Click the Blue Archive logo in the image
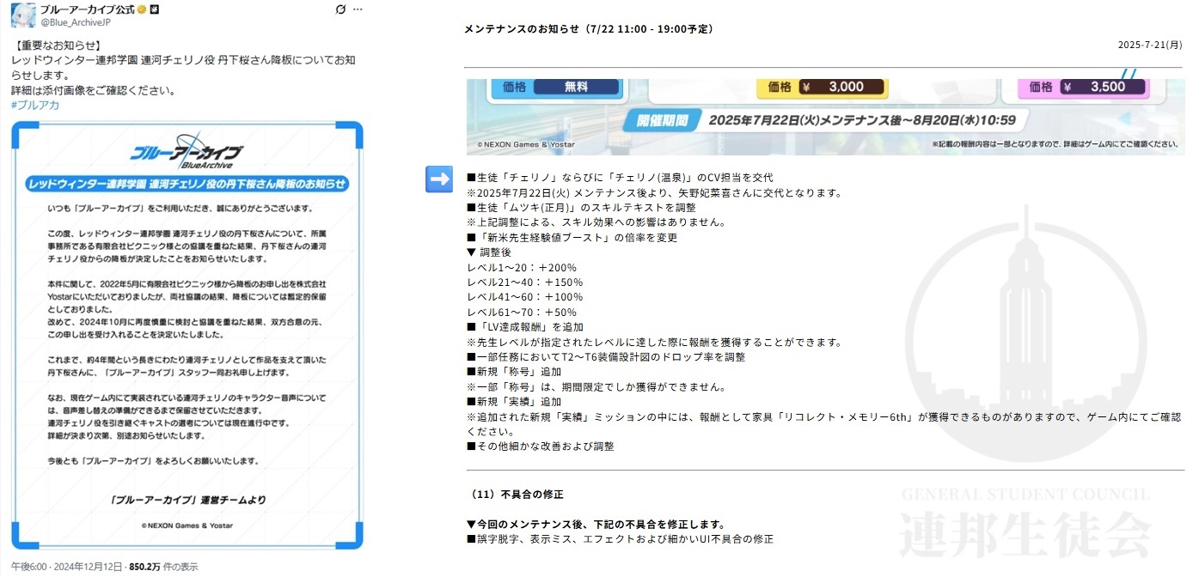 pos(187,153)
